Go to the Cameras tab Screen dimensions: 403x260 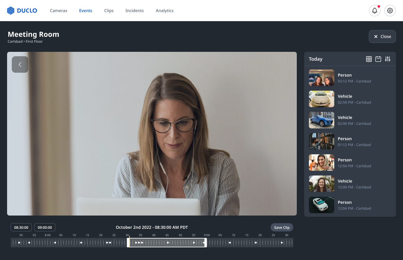[58, 11]
